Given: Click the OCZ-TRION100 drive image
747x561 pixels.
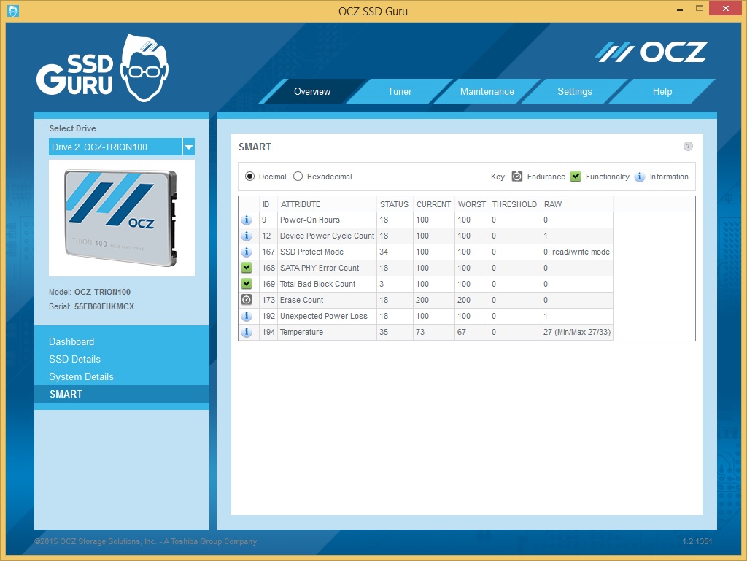Looking at the screenshot, I should [122, 218].
